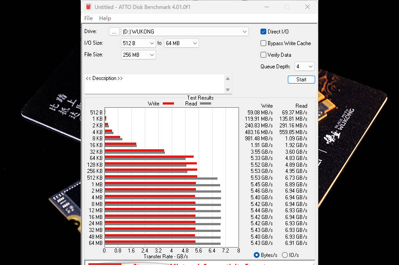The height and width of the screenshot is (265, 399).
Task: Disable the Direct I/O checkbox
Action: tap(264, 32)
